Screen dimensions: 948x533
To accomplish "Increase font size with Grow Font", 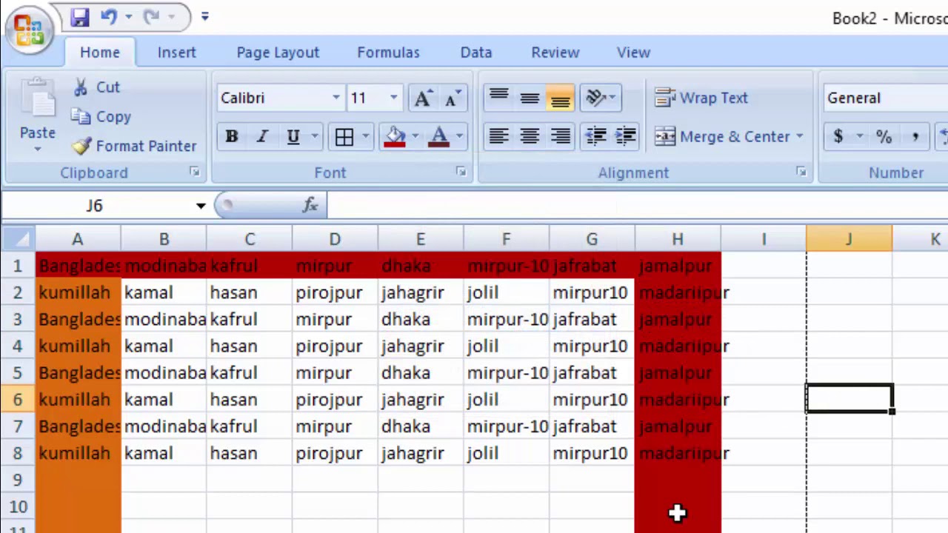I will pos(422,98).
